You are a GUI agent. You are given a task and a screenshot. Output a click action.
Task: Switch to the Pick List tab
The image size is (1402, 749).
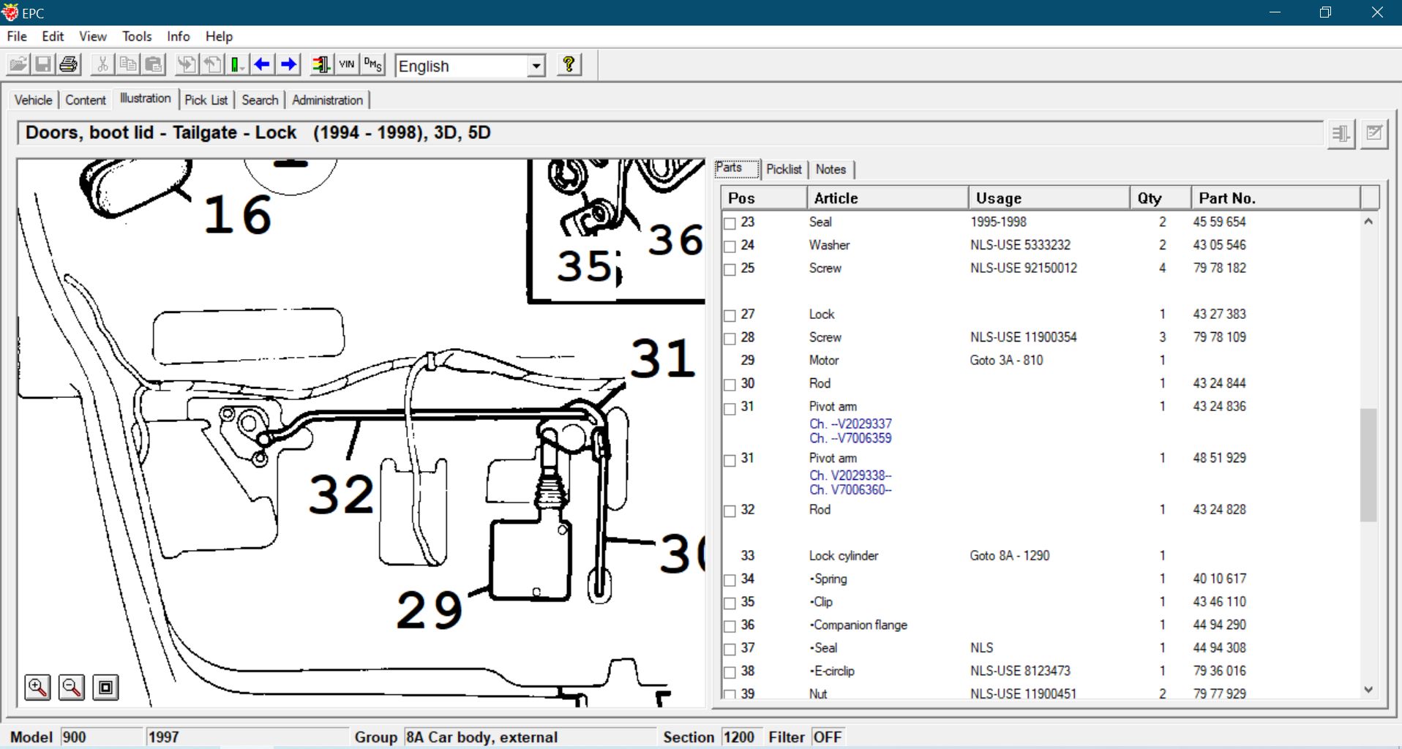pyautogui.click(x=206, y=99)
